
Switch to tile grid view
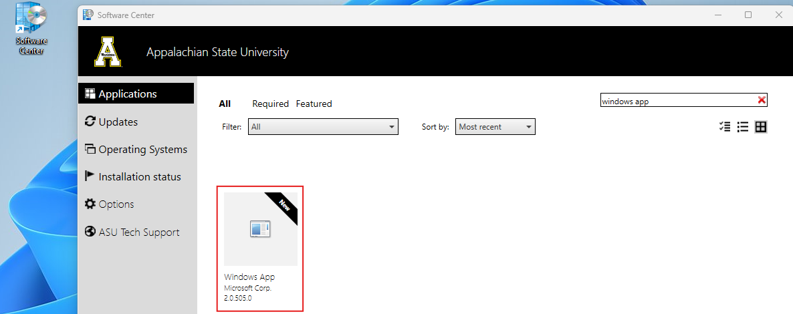pos(761,127)
